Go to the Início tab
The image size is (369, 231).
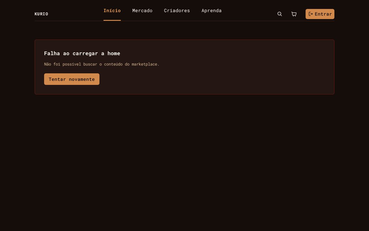click(x=112, y=11)
